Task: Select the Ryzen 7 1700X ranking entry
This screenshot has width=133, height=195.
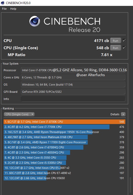Action: coord(64,142)
